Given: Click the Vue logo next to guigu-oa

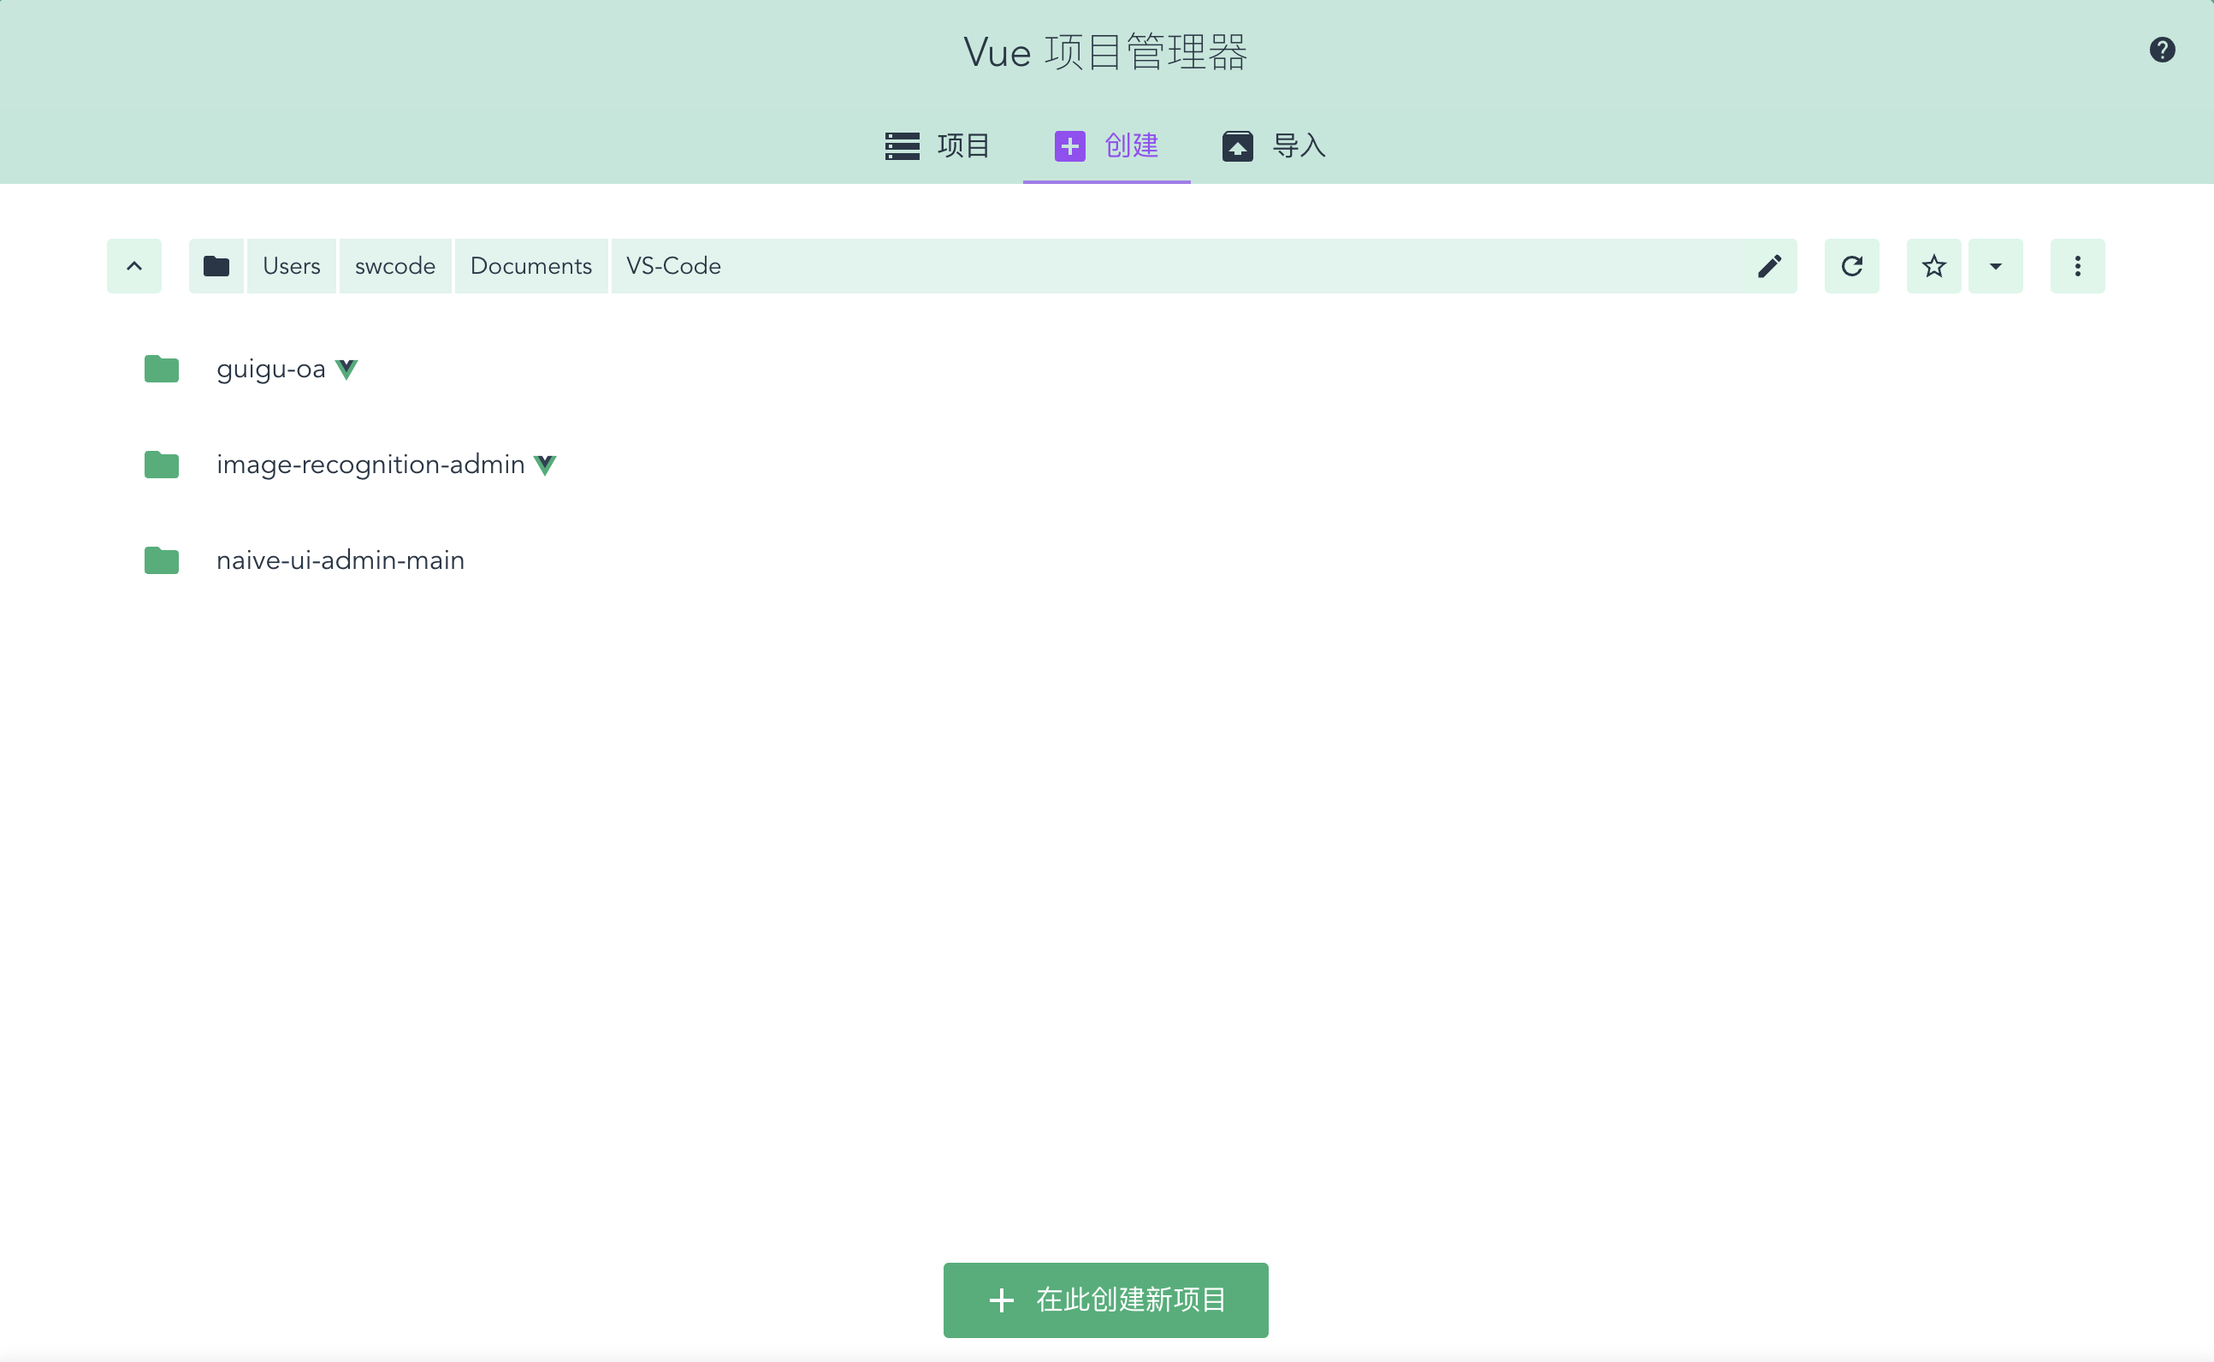Looking at the screenshot, I should pyautogui.click(x=346, y=369).
